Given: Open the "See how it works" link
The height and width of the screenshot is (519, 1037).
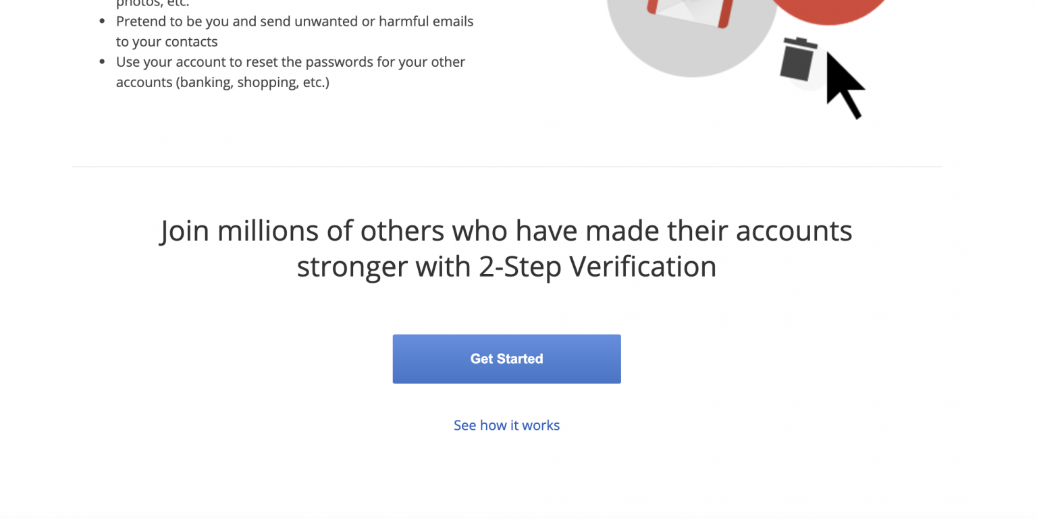Looking at the screenshot, I should (506, 425).
